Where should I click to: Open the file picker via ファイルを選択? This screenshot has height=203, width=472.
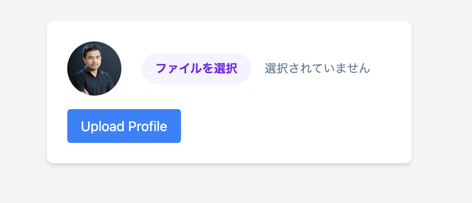tap(196, 69)
